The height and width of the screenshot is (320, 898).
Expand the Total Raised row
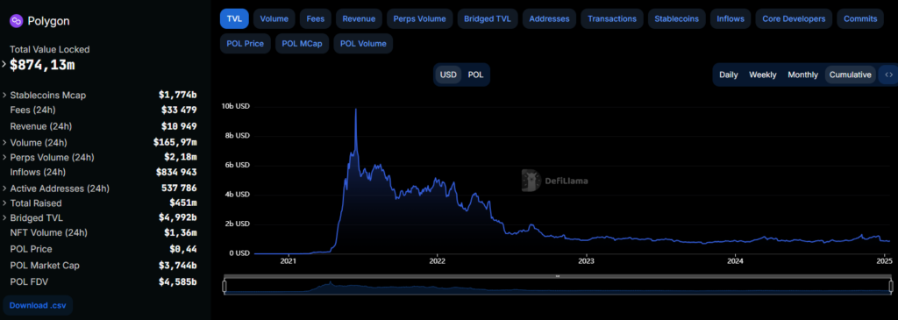coord(4,203)
